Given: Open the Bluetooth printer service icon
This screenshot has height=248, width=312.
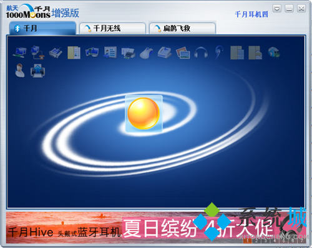Looking at the screenshot, I should tap(129, 52).
